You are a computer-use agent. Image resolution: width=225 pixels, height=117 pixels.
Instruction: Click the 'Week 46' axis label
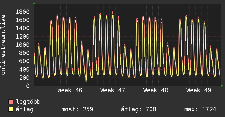tap(70, 90)
